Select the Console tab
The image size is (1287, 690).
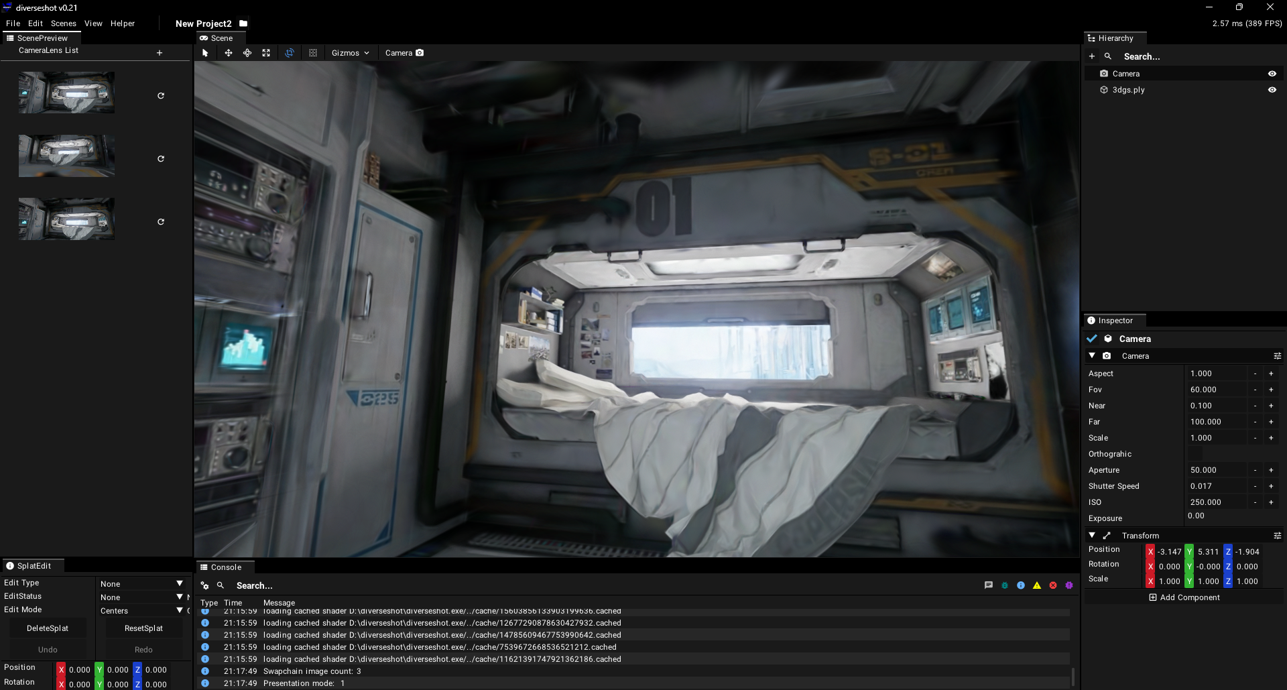(225, 567)
